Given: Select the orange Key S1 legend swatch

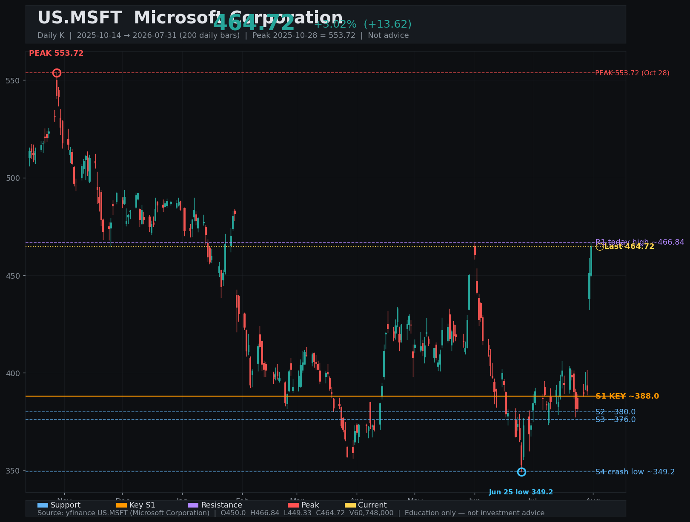Looking at the screenshot, I should [121, 505].
